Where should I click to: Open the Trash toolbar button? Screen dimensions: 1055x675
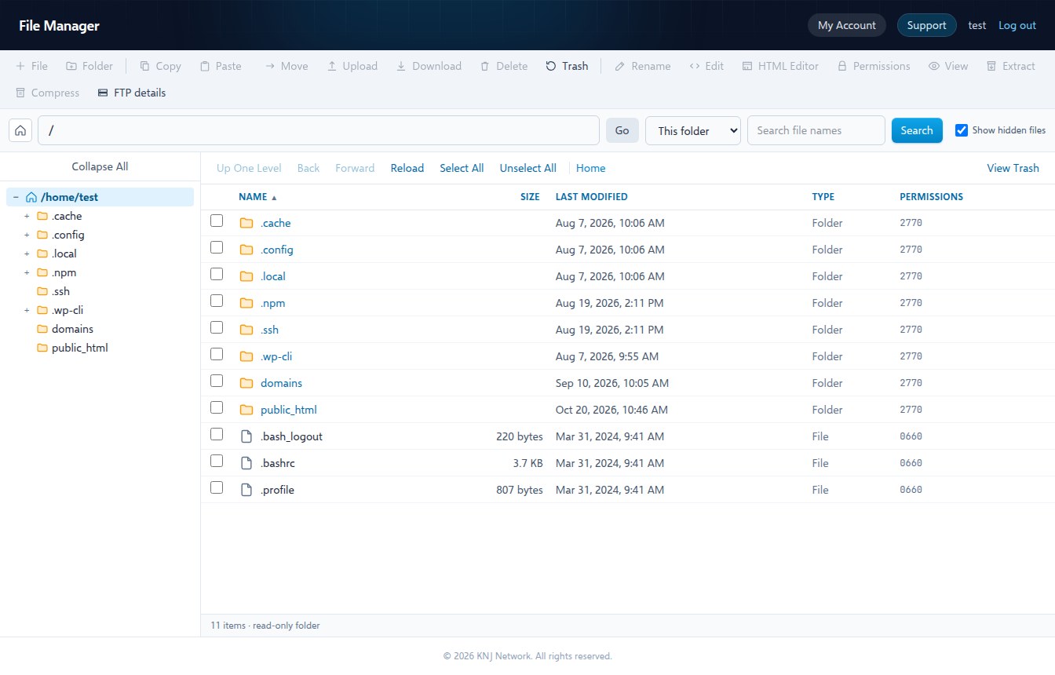coord(567,66)
